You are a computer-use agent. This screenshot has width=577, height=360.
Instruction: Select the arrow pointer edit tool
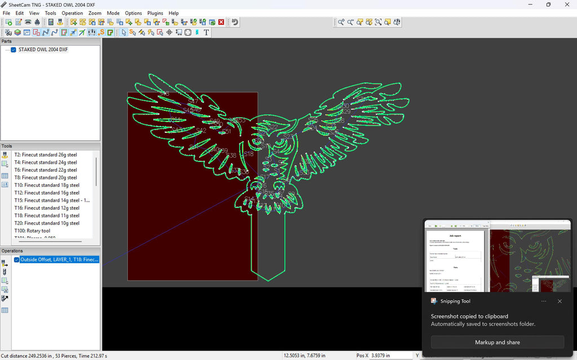123,32
